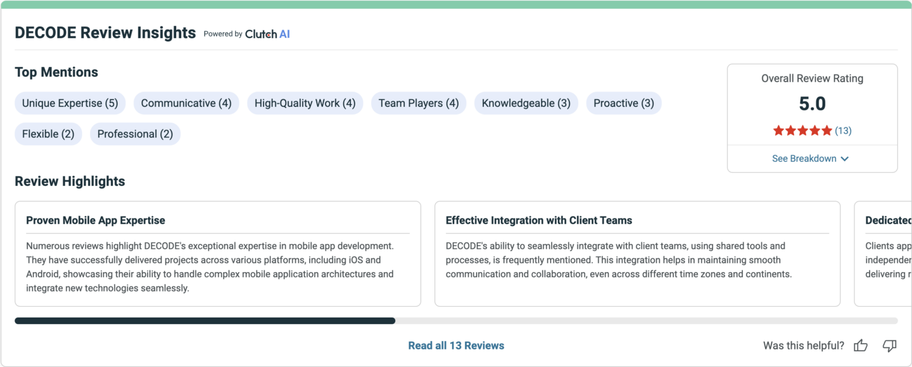Click the Proven Mobile App Expertise card
Viewport: 912px width, 367px height.
pos(218,254)
